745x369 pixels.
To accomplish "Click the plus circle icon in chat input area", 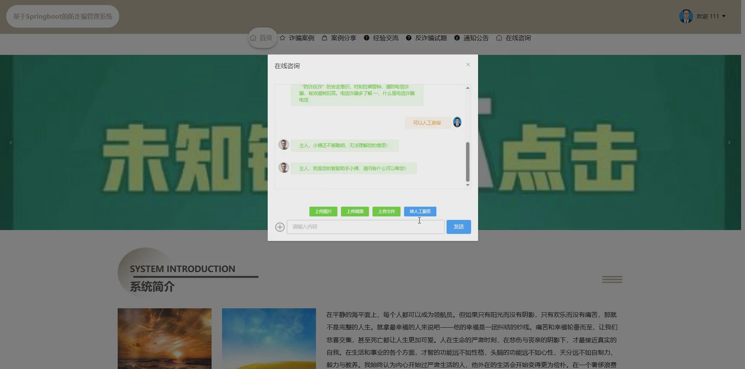I will pos(280,227).
